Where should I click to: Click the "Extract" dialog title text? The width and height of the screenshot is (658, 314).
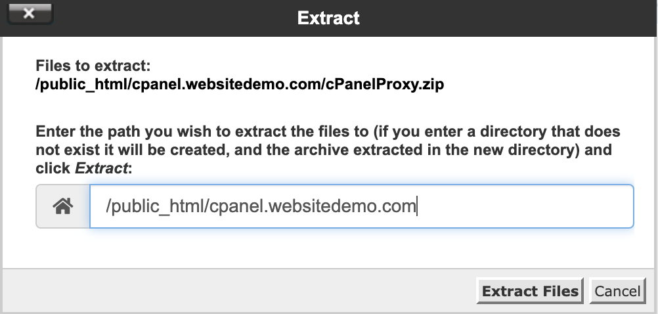coord(328,18)
